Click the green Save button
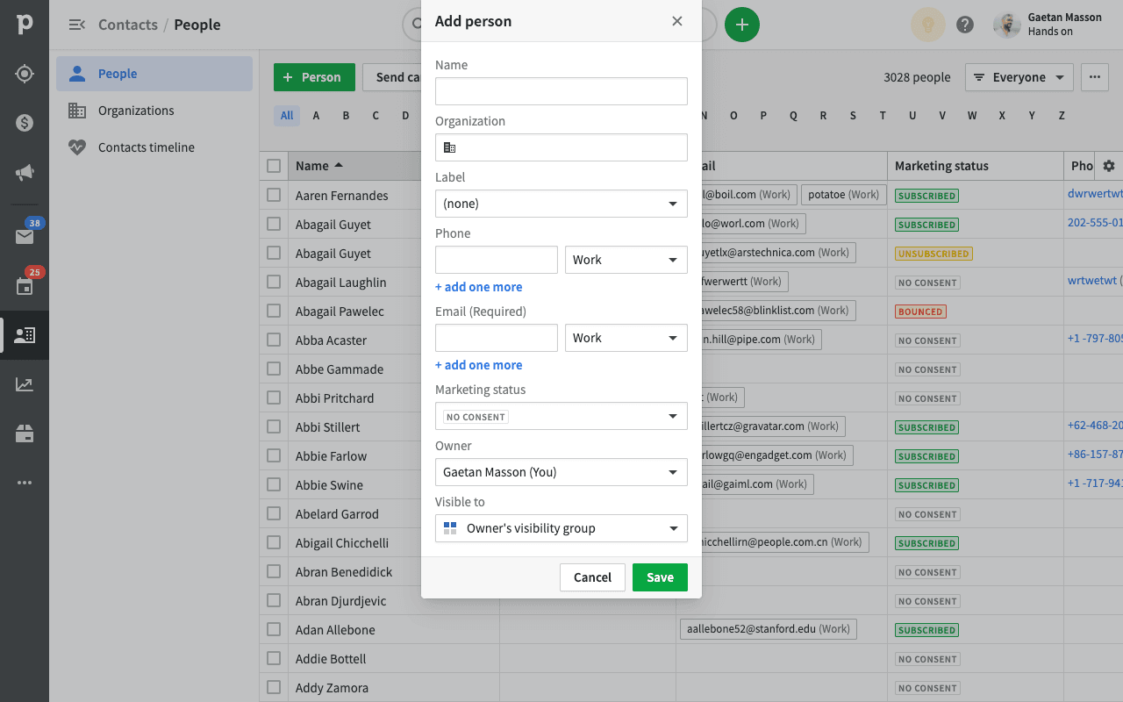 click(660, 577)
